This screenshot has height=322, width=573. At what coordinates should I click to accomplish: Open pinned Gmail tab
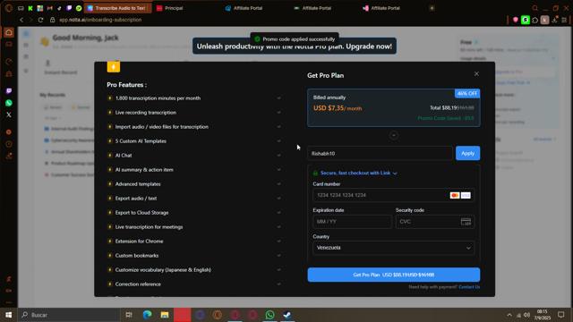point(50,8)
